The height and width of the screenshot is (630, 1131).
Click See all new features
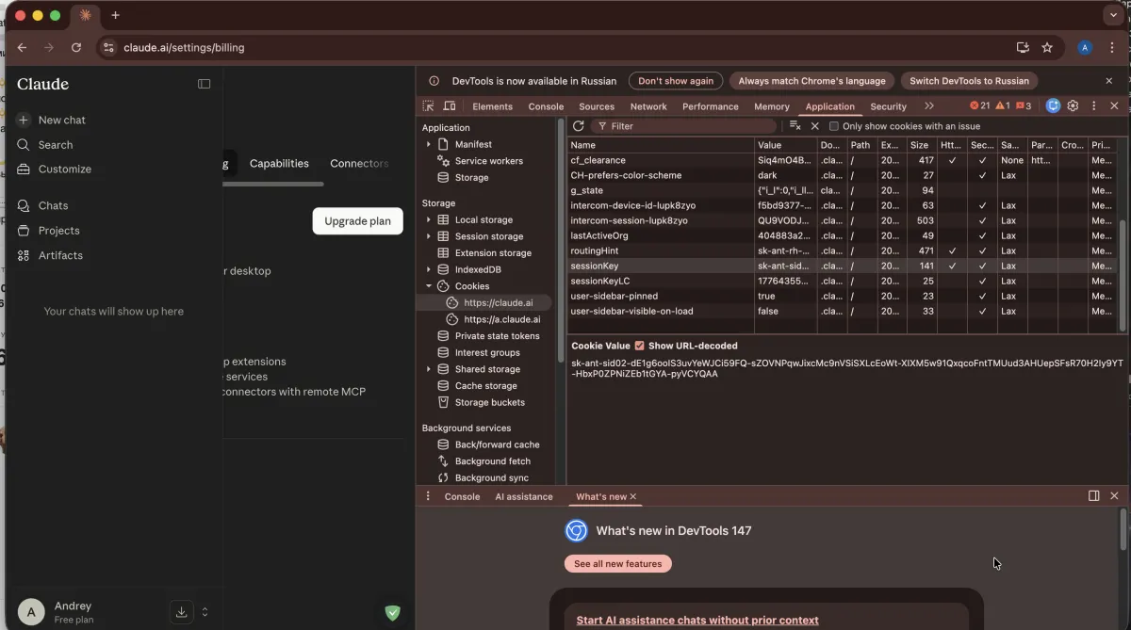click(618, 563)
